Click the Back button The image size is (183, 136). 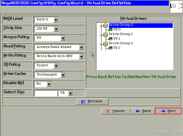click(x=143, y=111)
